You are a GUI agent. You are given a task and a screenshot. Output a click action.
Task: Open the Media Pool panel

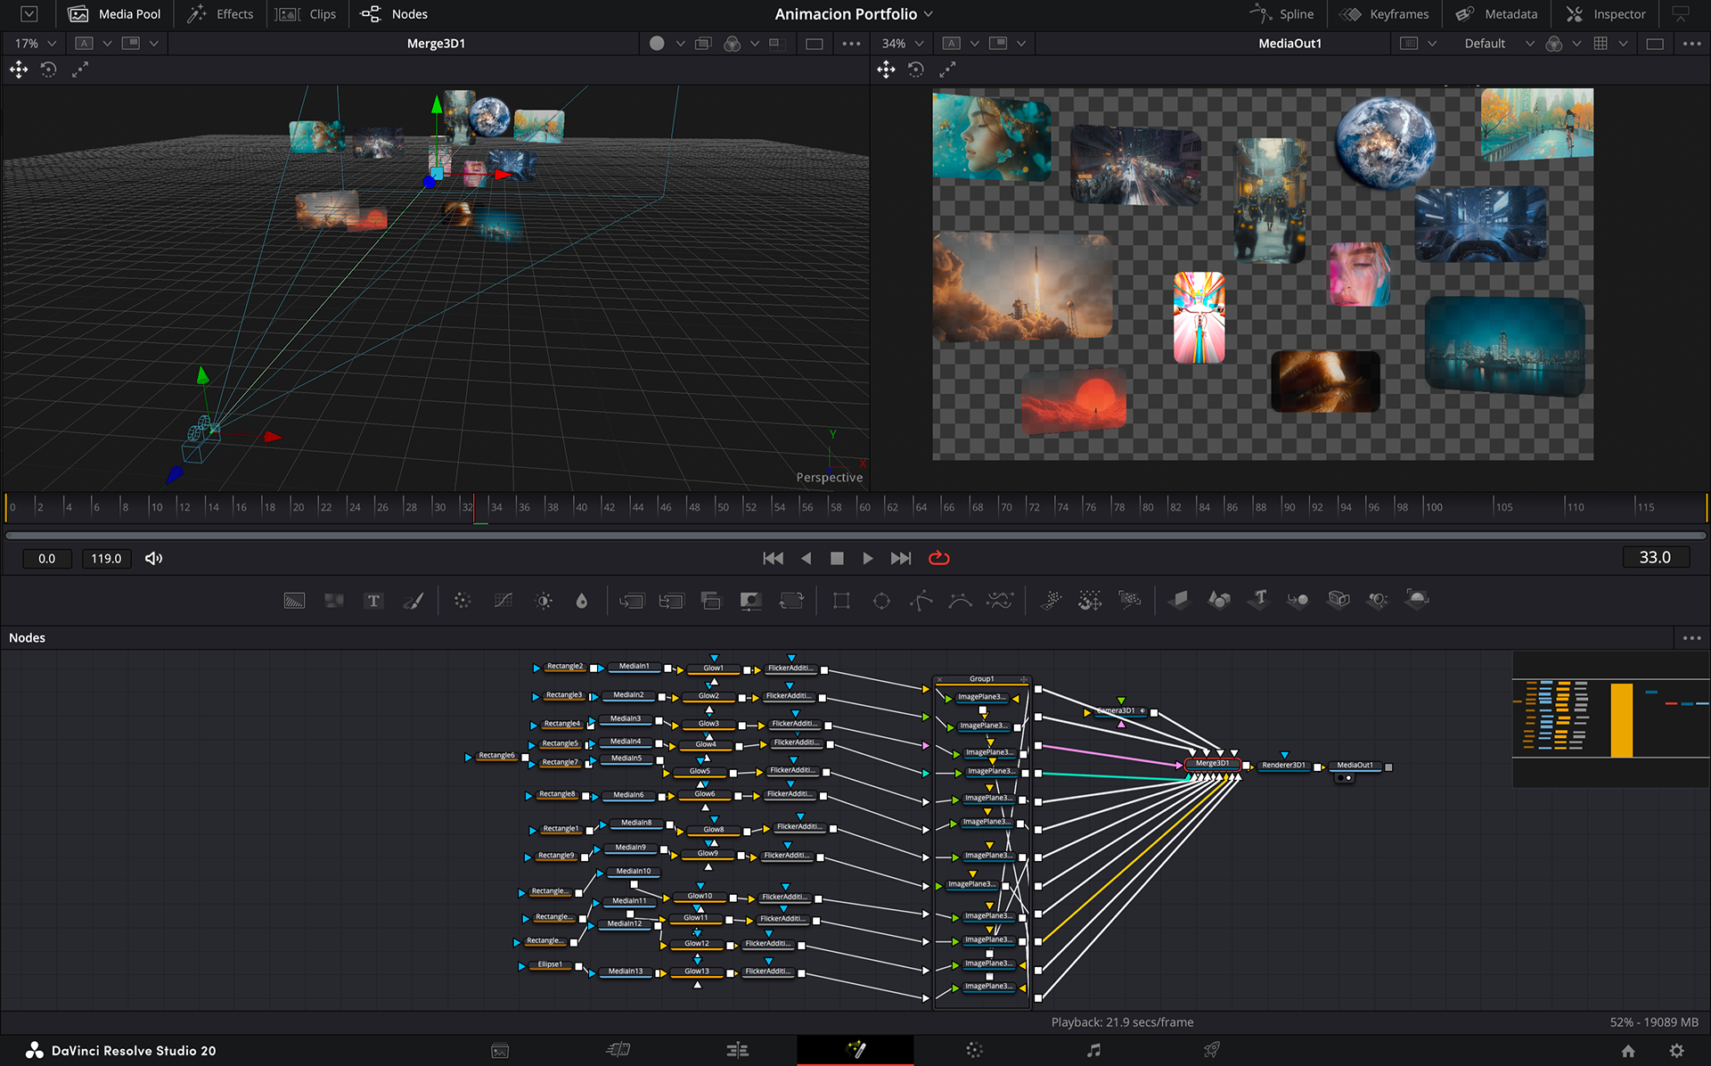(x=116, y=14)
